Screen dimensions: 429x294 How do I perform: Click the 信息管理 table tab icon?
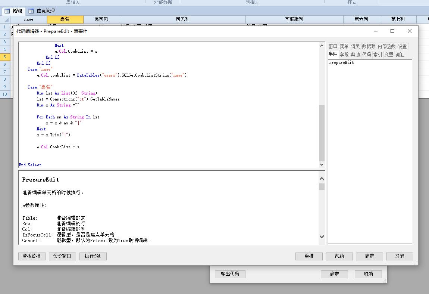pyautogui.click(x=31, y=11)
